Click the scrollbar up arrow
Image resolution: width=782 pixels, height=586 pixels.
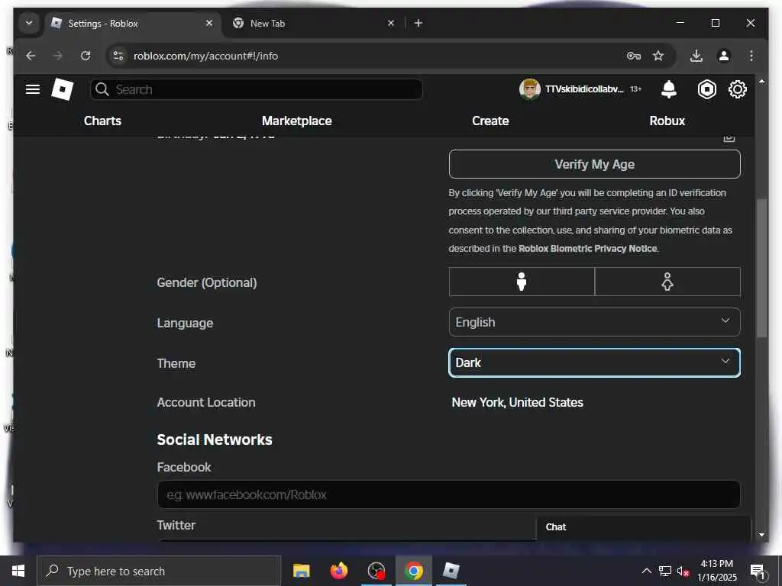point(761,81)
